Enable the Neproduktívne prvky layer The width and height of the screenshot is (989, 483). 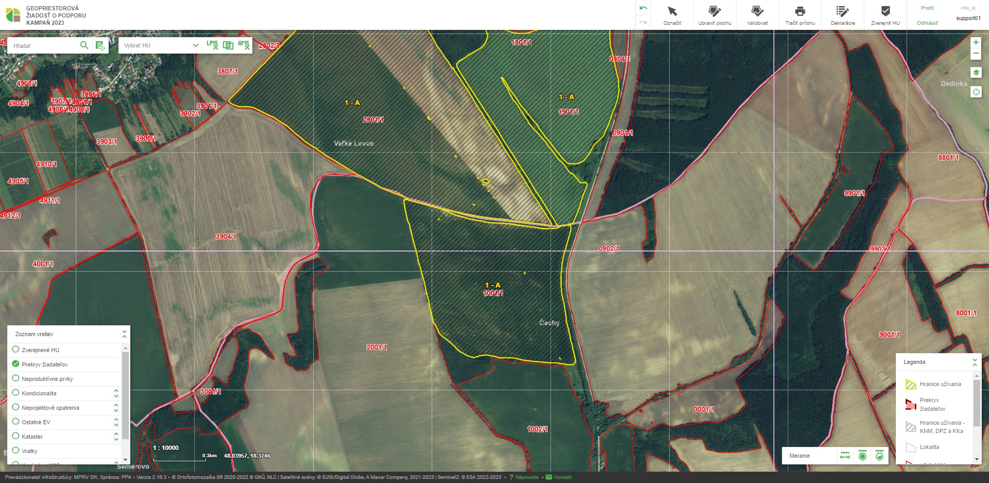point(15,378)
